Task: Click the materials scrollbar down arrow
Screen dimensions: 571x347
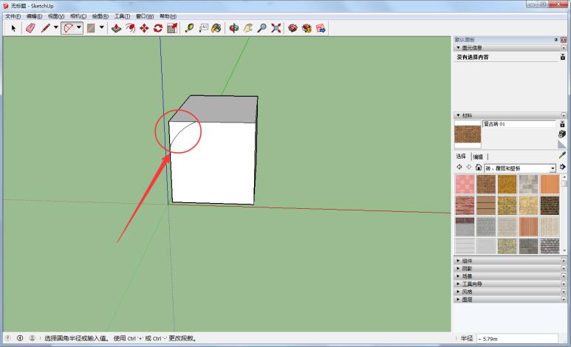Action: coord(564,250)
